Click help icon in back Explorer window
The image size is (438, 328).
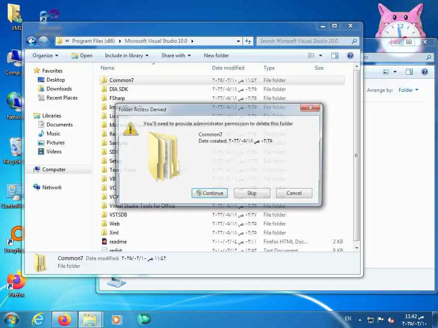tap(425, 72)
